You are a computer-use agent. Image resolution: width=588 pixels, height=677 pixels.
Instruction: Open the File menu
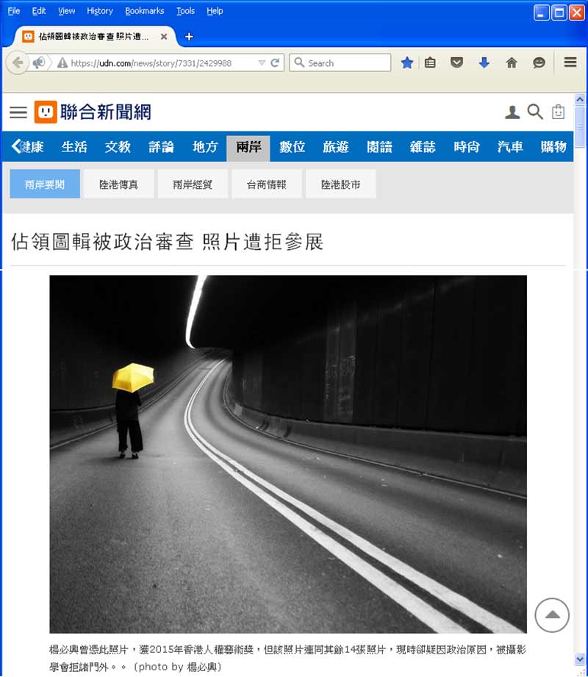14,11
